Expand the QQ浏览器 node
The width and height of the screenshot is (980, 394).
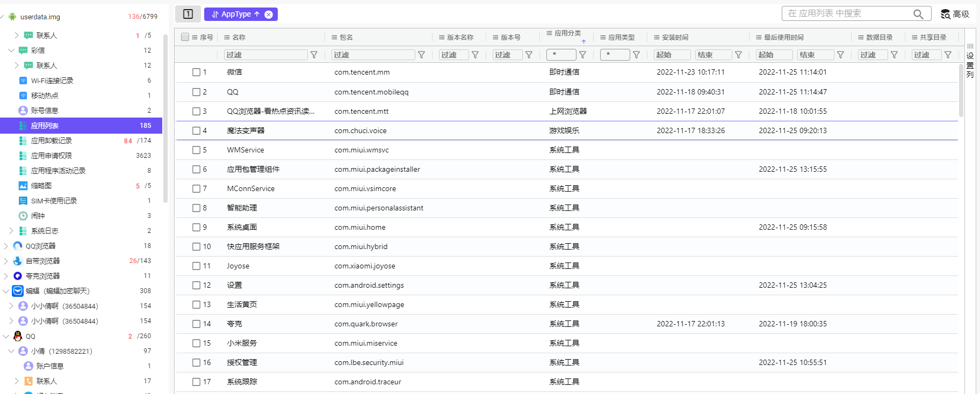coord(6,246)
